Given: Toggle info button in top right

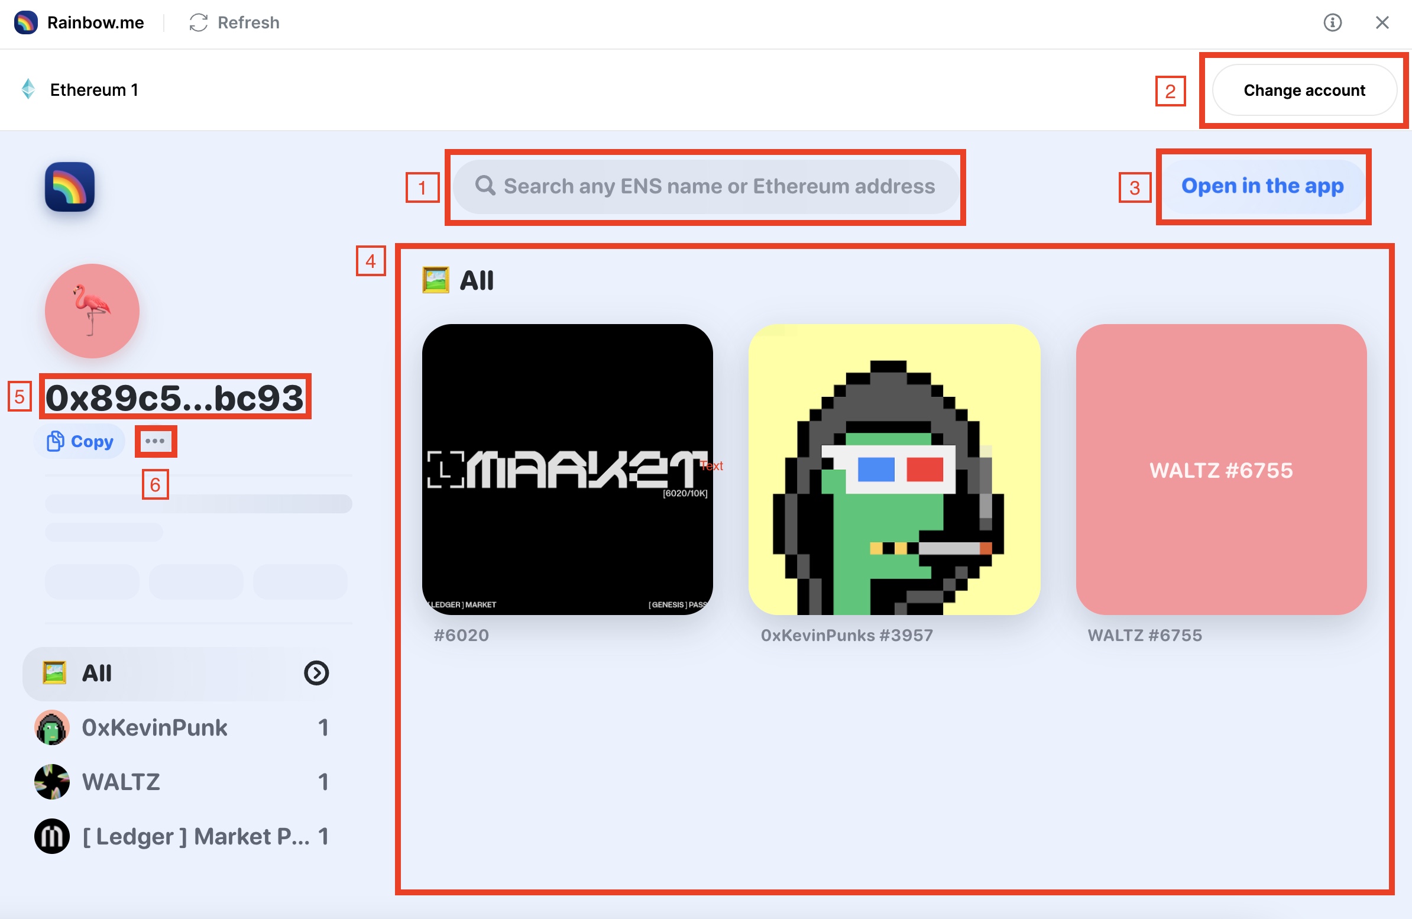Looking at the screenshot, I should (x=1334, y=21).
